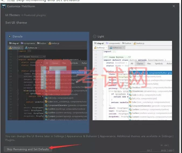Click the UI Themes breadcrumb step
Image resolution: width=182 pixels, height=153 pixels.
(x=13, y=15)
